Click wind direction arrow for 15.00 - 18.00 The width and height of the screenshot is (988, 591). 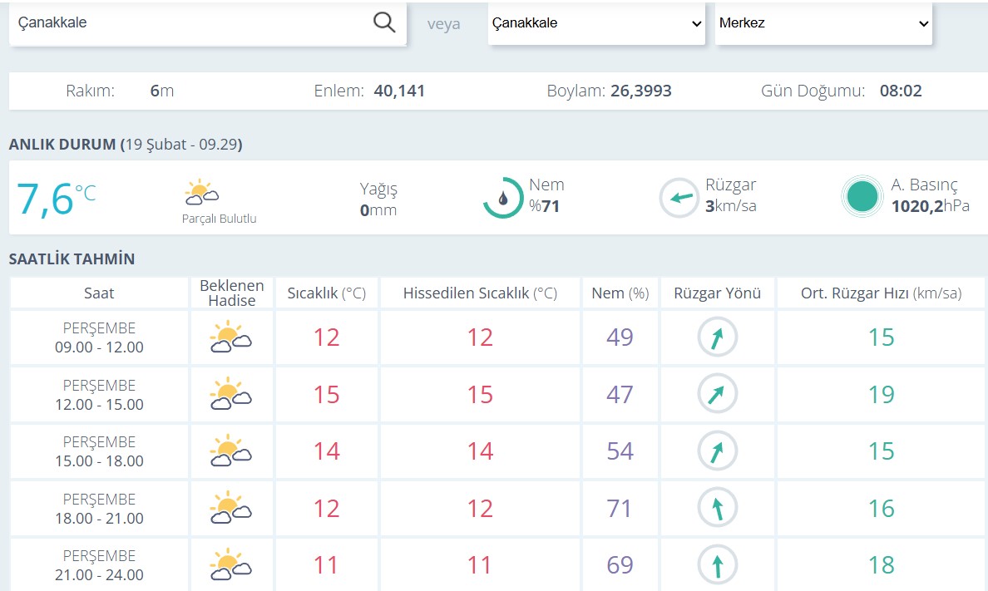(717, 451)
